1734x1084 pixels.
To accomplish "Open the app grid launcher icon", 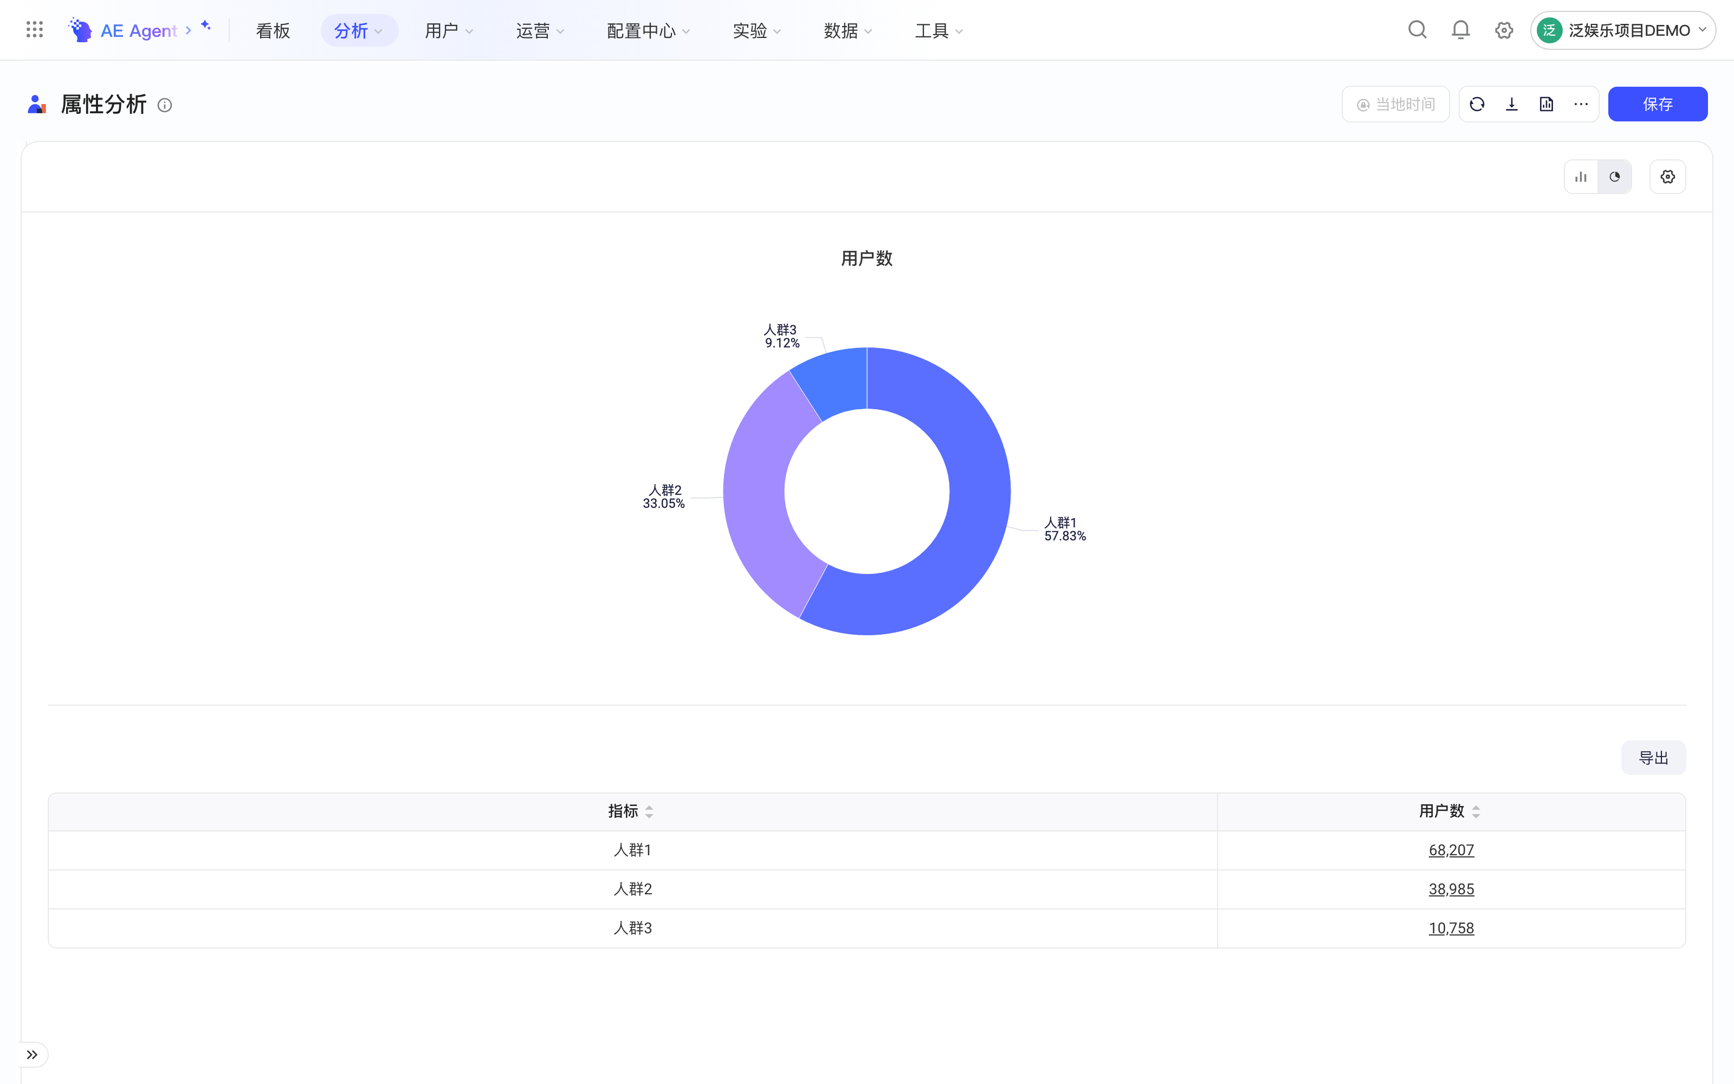I will pos(34,30).
